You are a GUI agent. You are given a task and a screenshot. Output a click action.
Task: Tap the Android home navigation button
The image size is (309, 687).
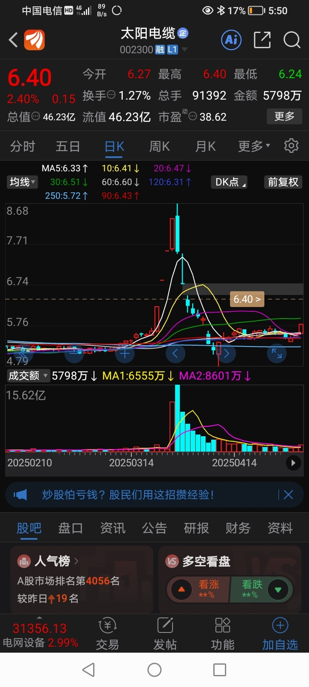154,670
